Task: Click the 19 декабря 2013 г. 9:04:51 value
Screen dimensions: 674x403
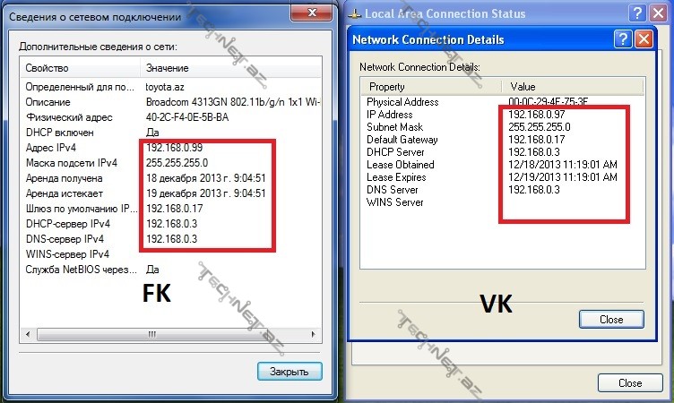Action: (206, 193)
